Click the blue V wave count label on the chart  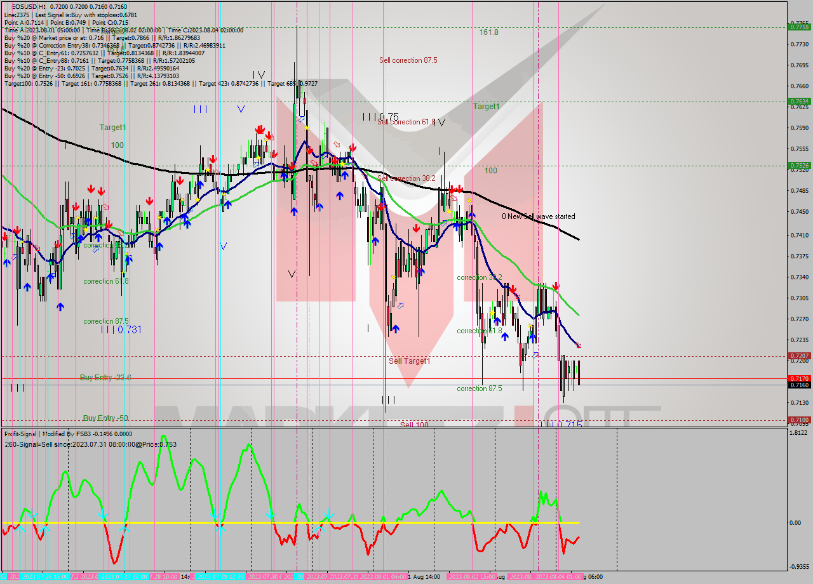tap(240, 109)
